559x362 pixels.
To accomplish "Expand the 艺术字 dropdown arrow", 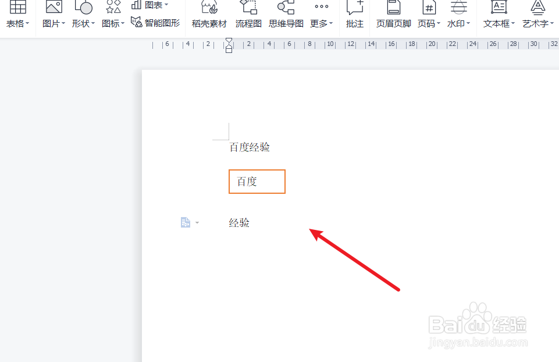I will 552,23.
